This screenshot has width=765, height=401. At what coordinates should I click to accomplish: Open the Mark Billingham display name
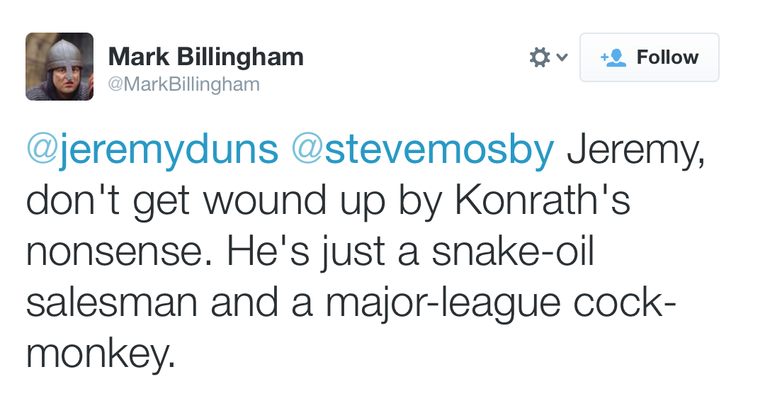point(205,57)
